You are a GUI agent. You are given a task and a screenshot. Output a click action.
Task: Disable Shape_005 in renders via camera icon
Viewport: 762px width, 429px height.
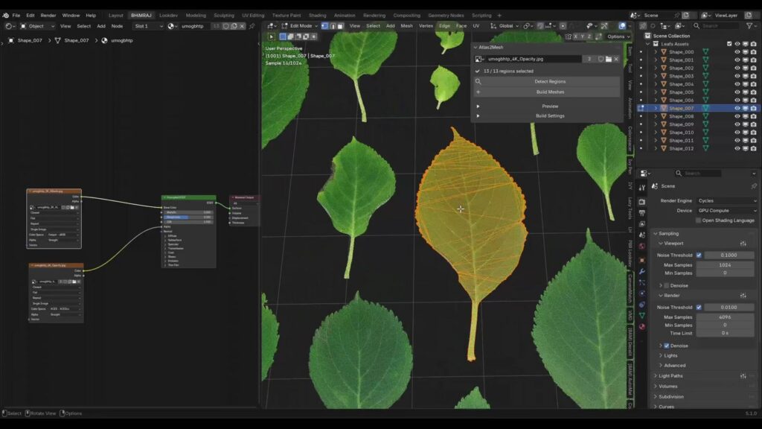(x=753, y=92)
